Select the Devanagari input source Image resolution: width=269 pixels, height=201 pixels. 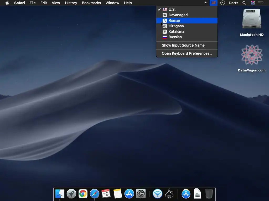(187, 15)
